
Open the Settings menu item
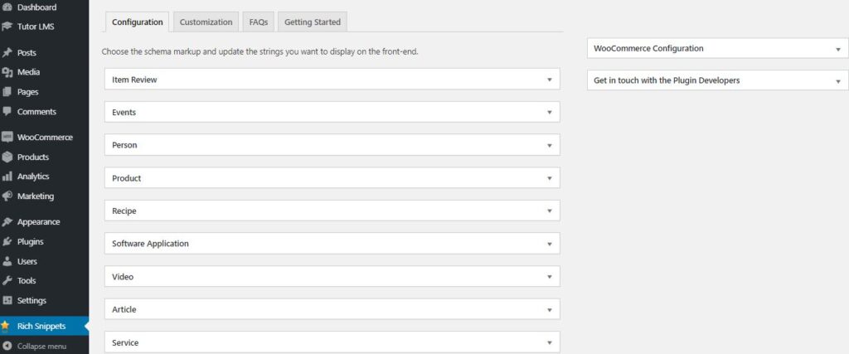click(32, 300)
